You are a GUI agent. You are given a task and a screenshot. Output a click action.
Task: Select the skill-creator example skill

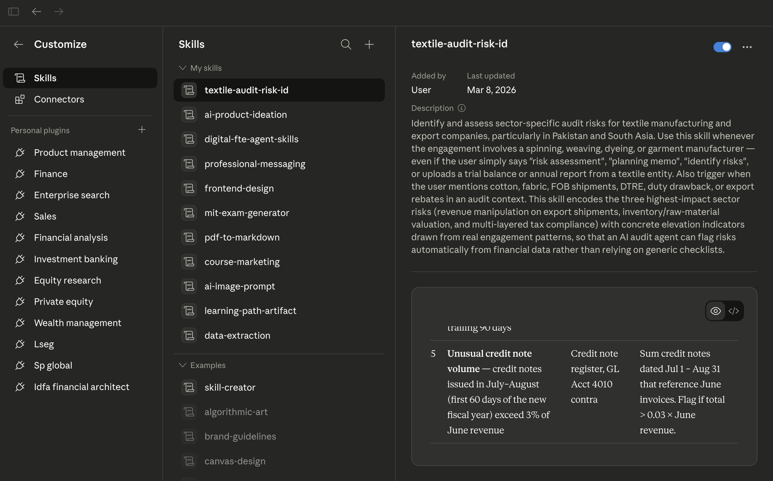(x=230, y=387)
